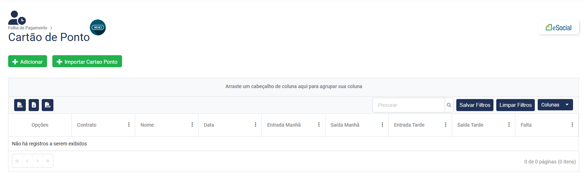Export the table as PDF
Viewport: 584px width, 179px height.
point(20,105)
